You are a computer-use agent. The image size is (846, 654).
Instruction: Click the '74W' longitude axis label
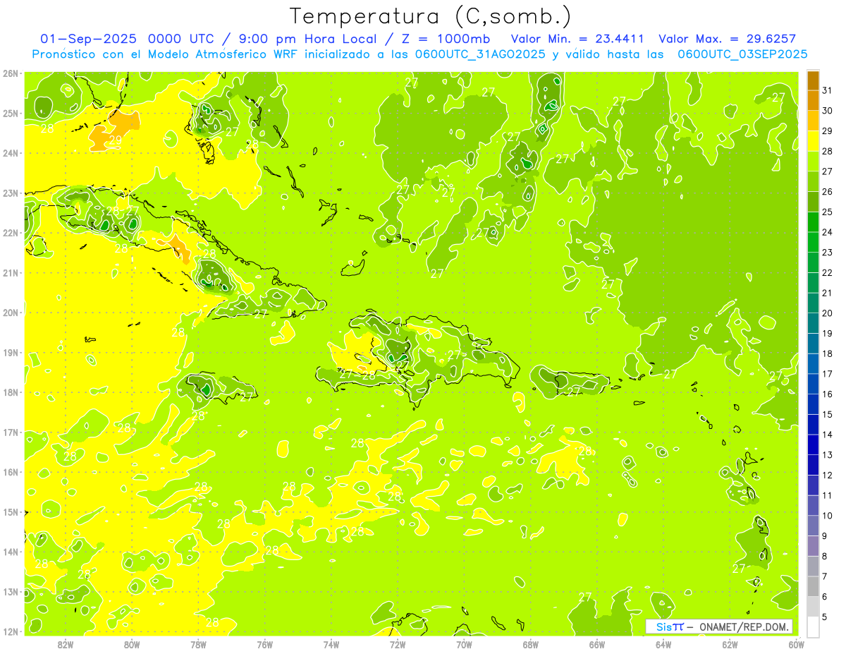click(x=331, y=644)
